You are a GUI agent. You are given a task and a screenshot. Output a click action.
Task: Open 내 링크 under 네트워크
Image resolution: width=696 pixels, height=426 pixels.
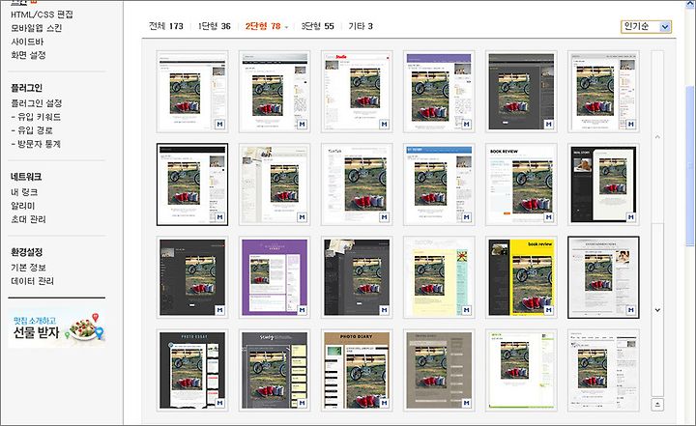pos(24,192)
